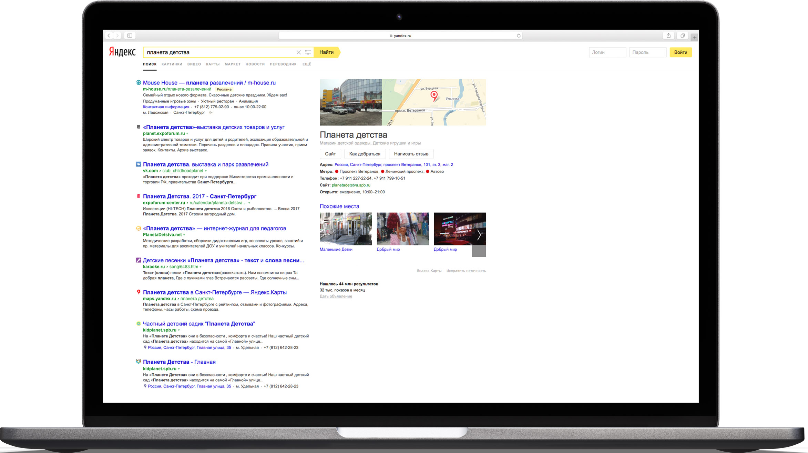
Task: Click the Контактная информация ad link
Action: (166, 107)
